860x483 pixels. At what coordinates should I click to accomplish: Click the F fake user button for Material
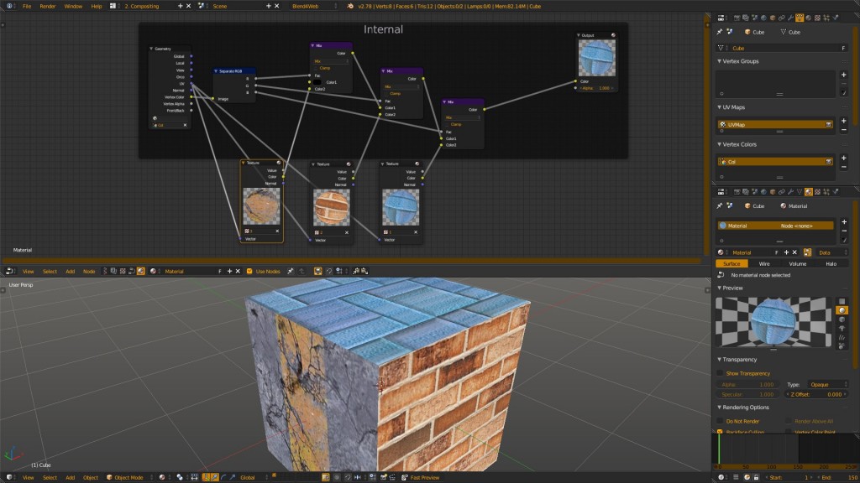(778, 252)
